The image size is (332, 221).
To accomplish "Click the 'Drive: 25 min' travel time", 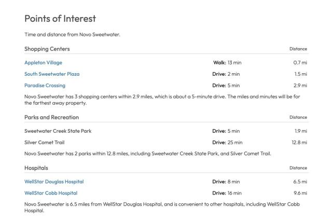I will [x=227, y=142].
